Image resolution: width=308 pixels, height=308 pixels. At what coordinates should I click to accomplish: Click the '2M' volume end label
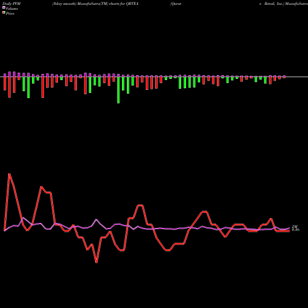294,227
